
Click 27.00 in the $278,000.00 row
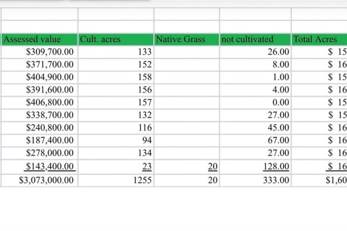click(x=256, y=153)
